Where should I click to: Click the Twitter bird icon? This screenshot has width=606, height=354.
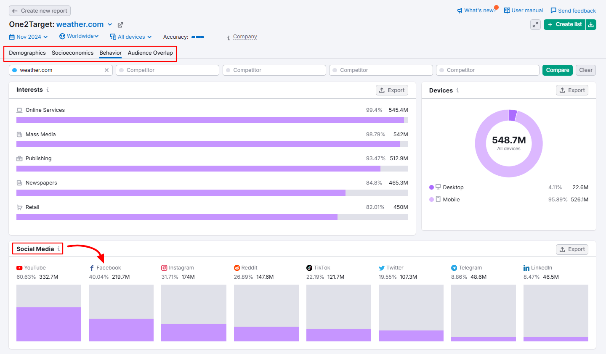click(x=382, y=268)
